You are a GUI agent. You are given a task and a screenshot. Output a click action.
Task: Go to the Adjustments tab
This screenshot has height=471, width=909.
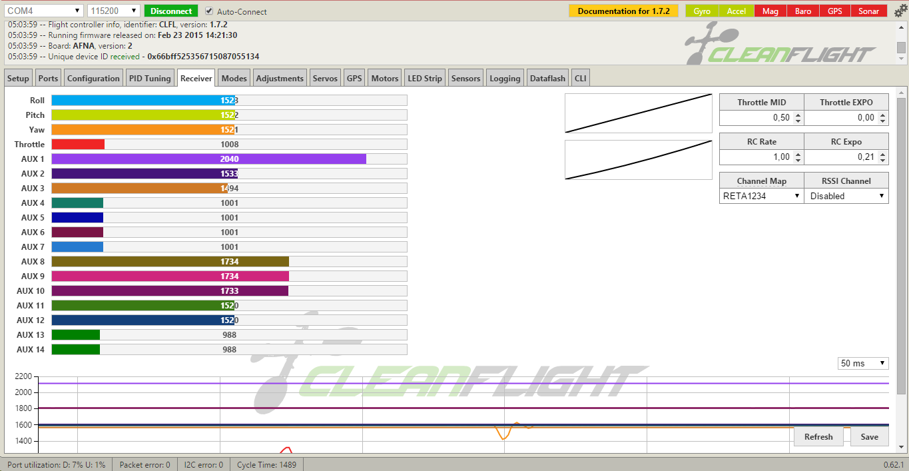click(280, 78)
